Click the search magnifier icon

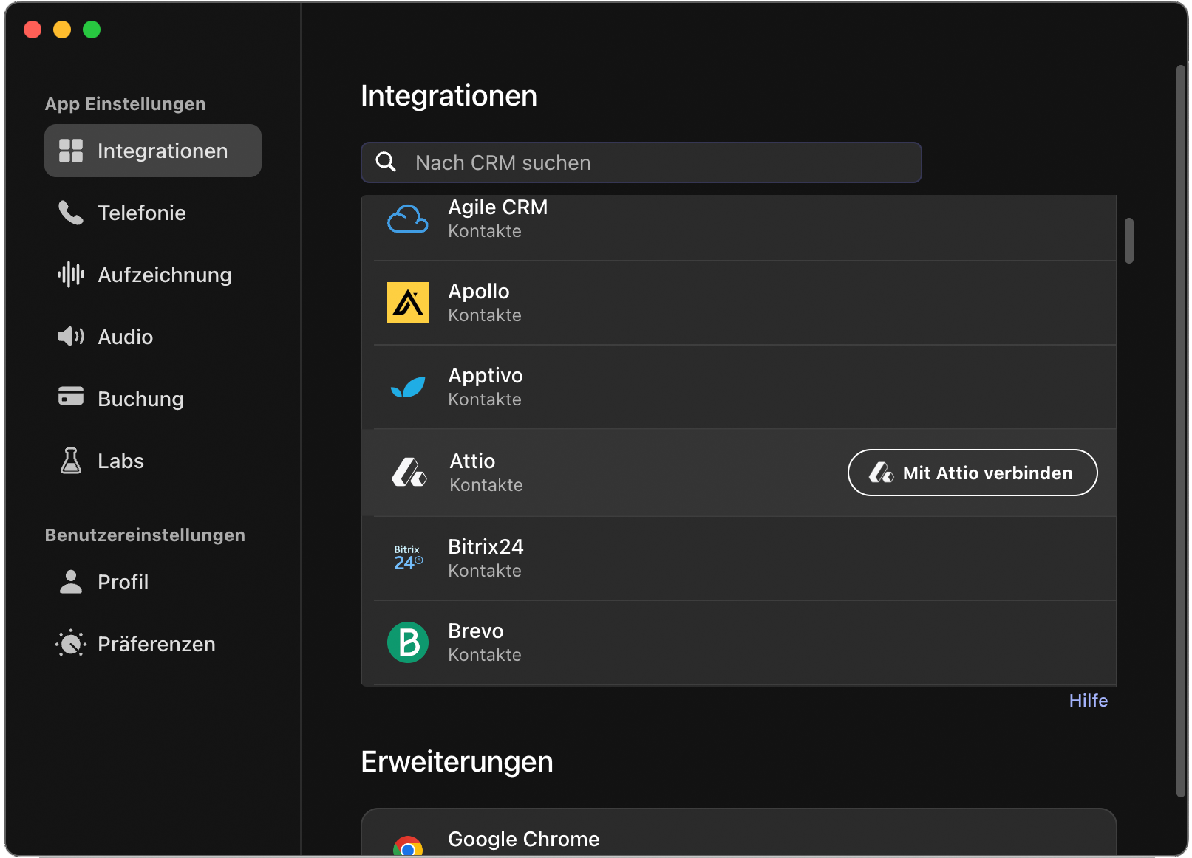(x=386, y=162)
